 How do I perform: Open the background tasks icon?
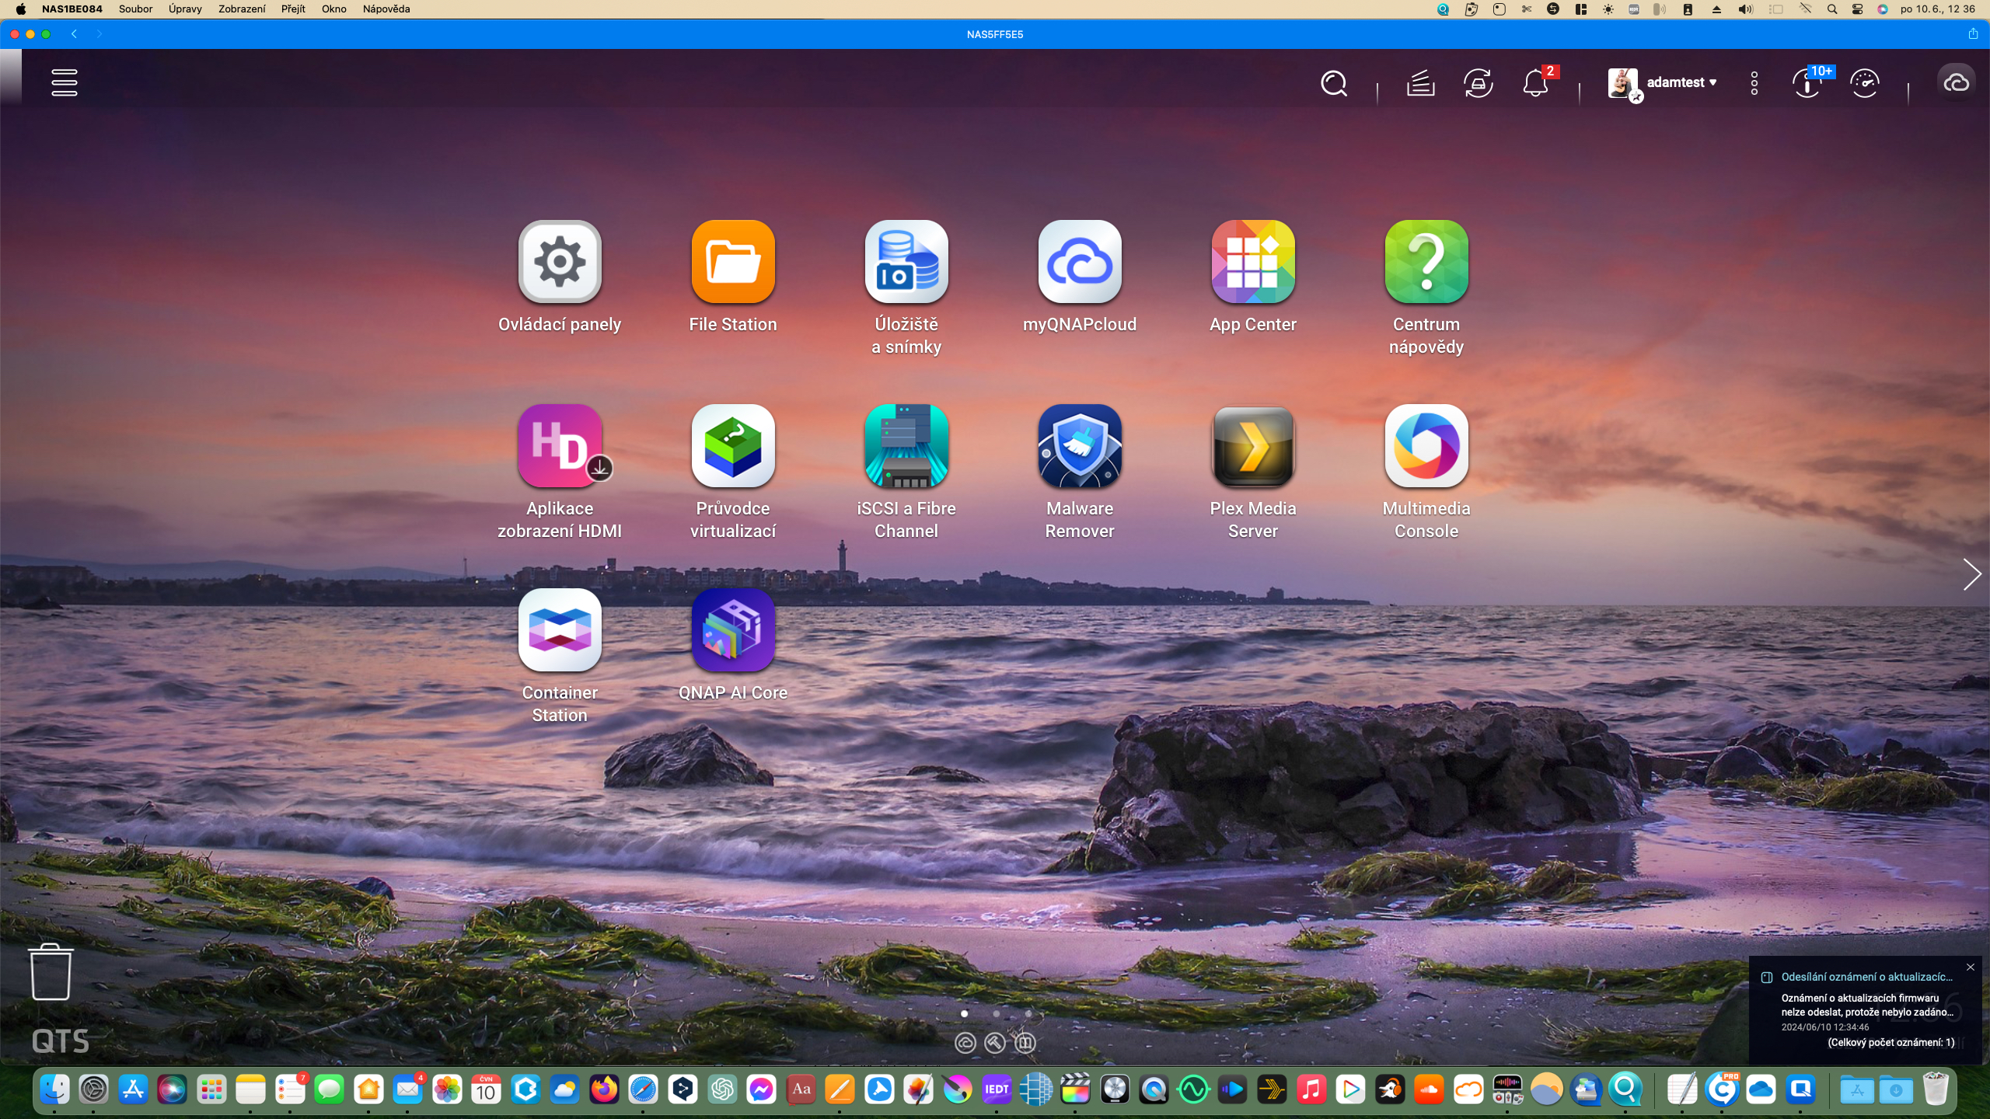(x=1420, y=83)
